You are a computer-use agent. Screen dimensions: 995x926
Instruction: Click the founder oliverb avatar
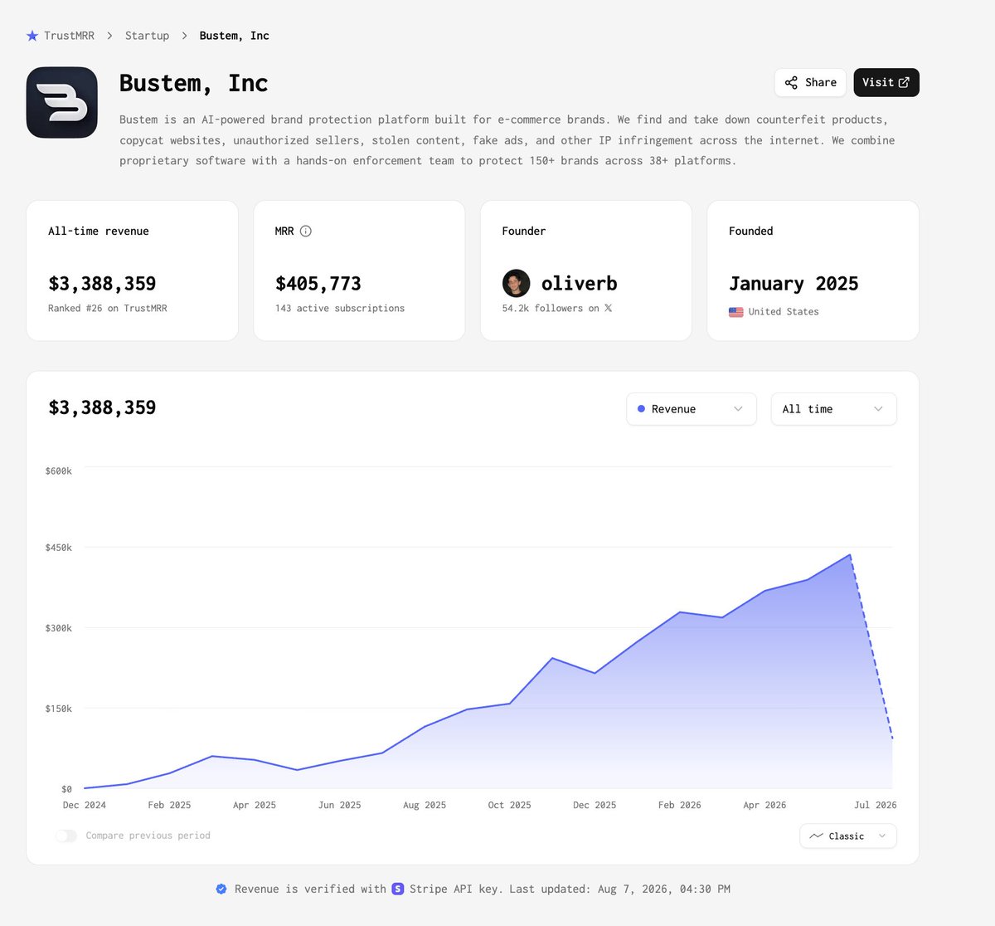[516, 283]
